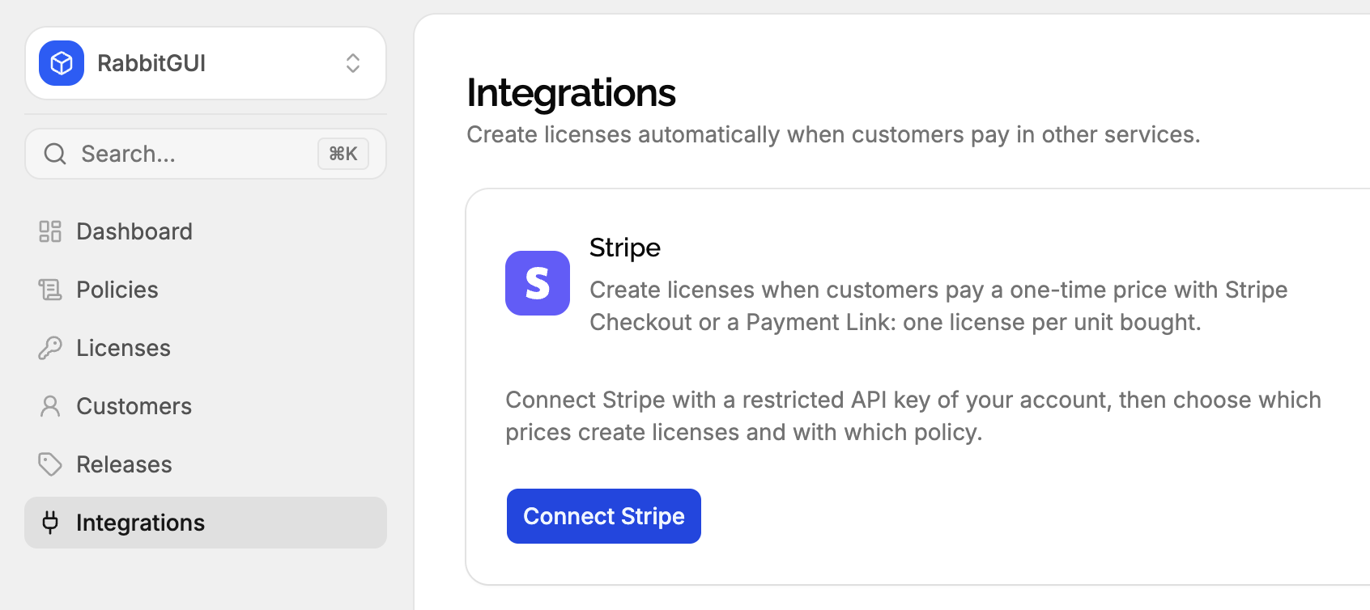Click the description mentioning Stripe Checkout or Payment Link
The width and height of the screenshot is (1370, 610).
point(938,306)
